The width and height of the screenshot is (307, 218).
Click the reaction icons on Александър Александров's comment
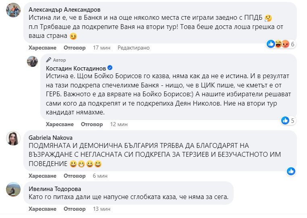(278, 44)
